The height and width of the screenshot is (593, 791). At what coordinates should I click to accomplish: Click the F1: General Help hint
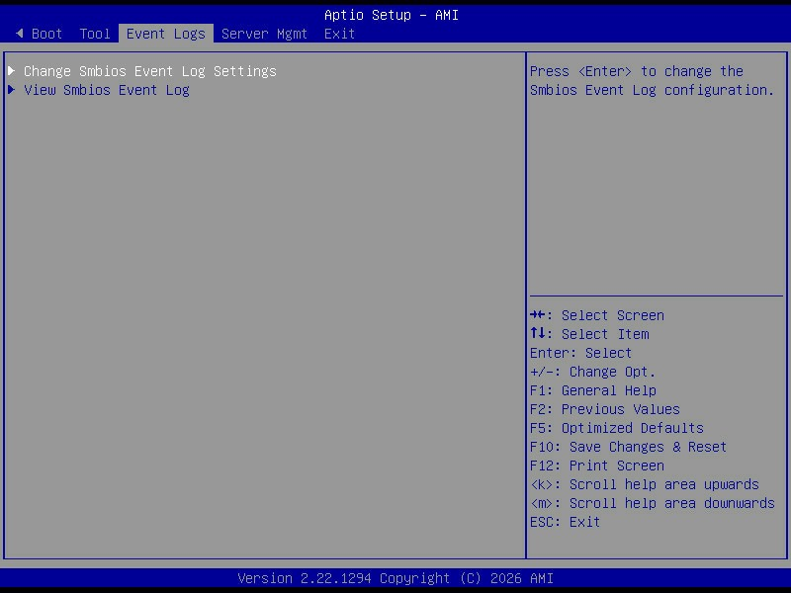point(592,390)
